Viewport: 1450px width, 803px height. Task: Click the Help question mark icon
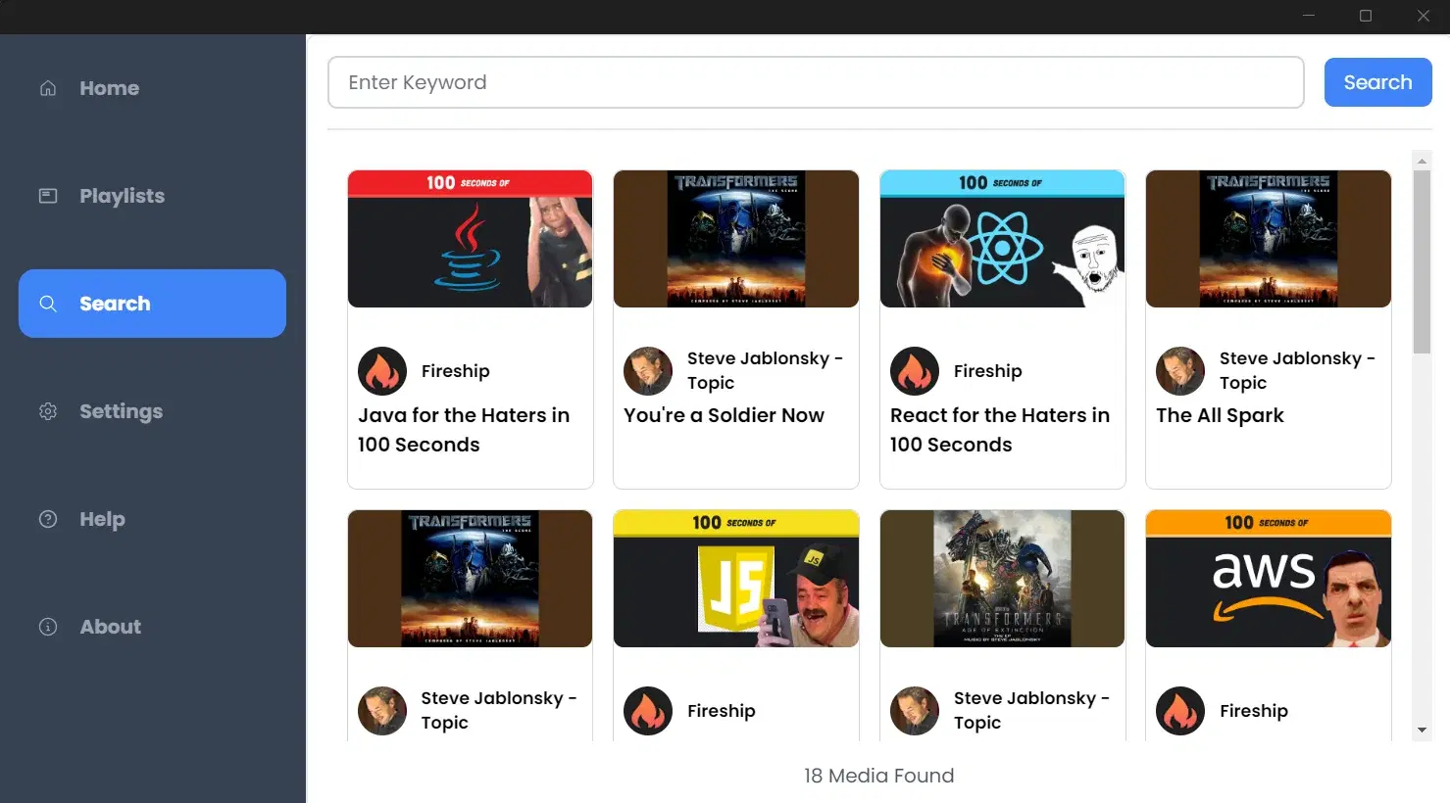point(48,519)
